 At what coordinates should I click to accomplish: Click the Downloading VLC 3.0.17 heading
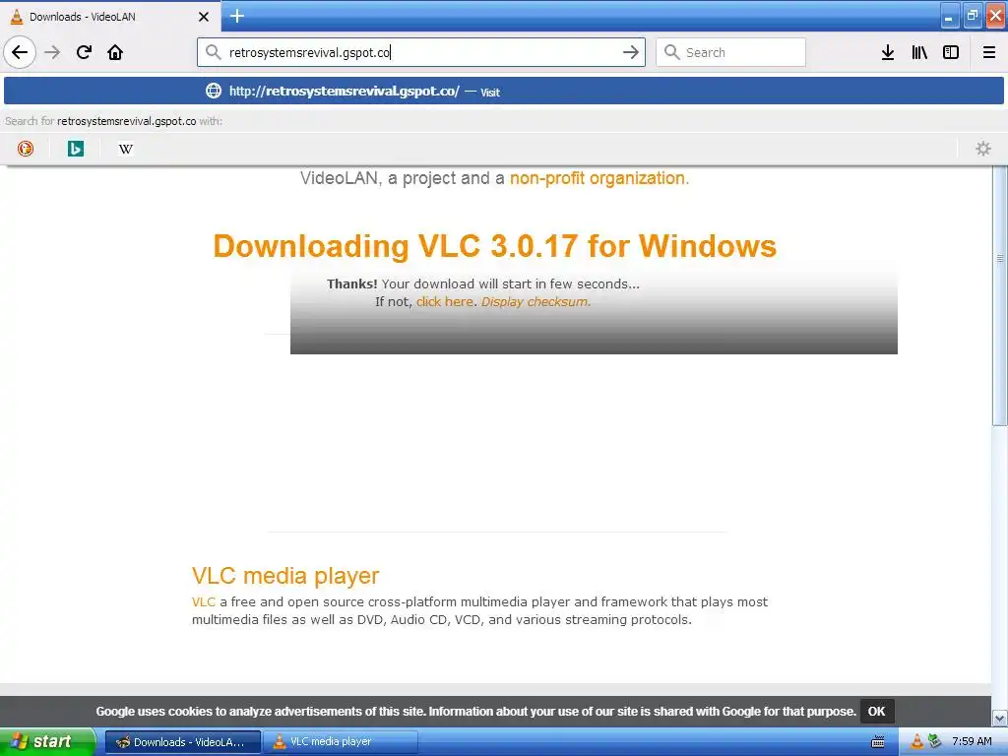pos(494,245)
